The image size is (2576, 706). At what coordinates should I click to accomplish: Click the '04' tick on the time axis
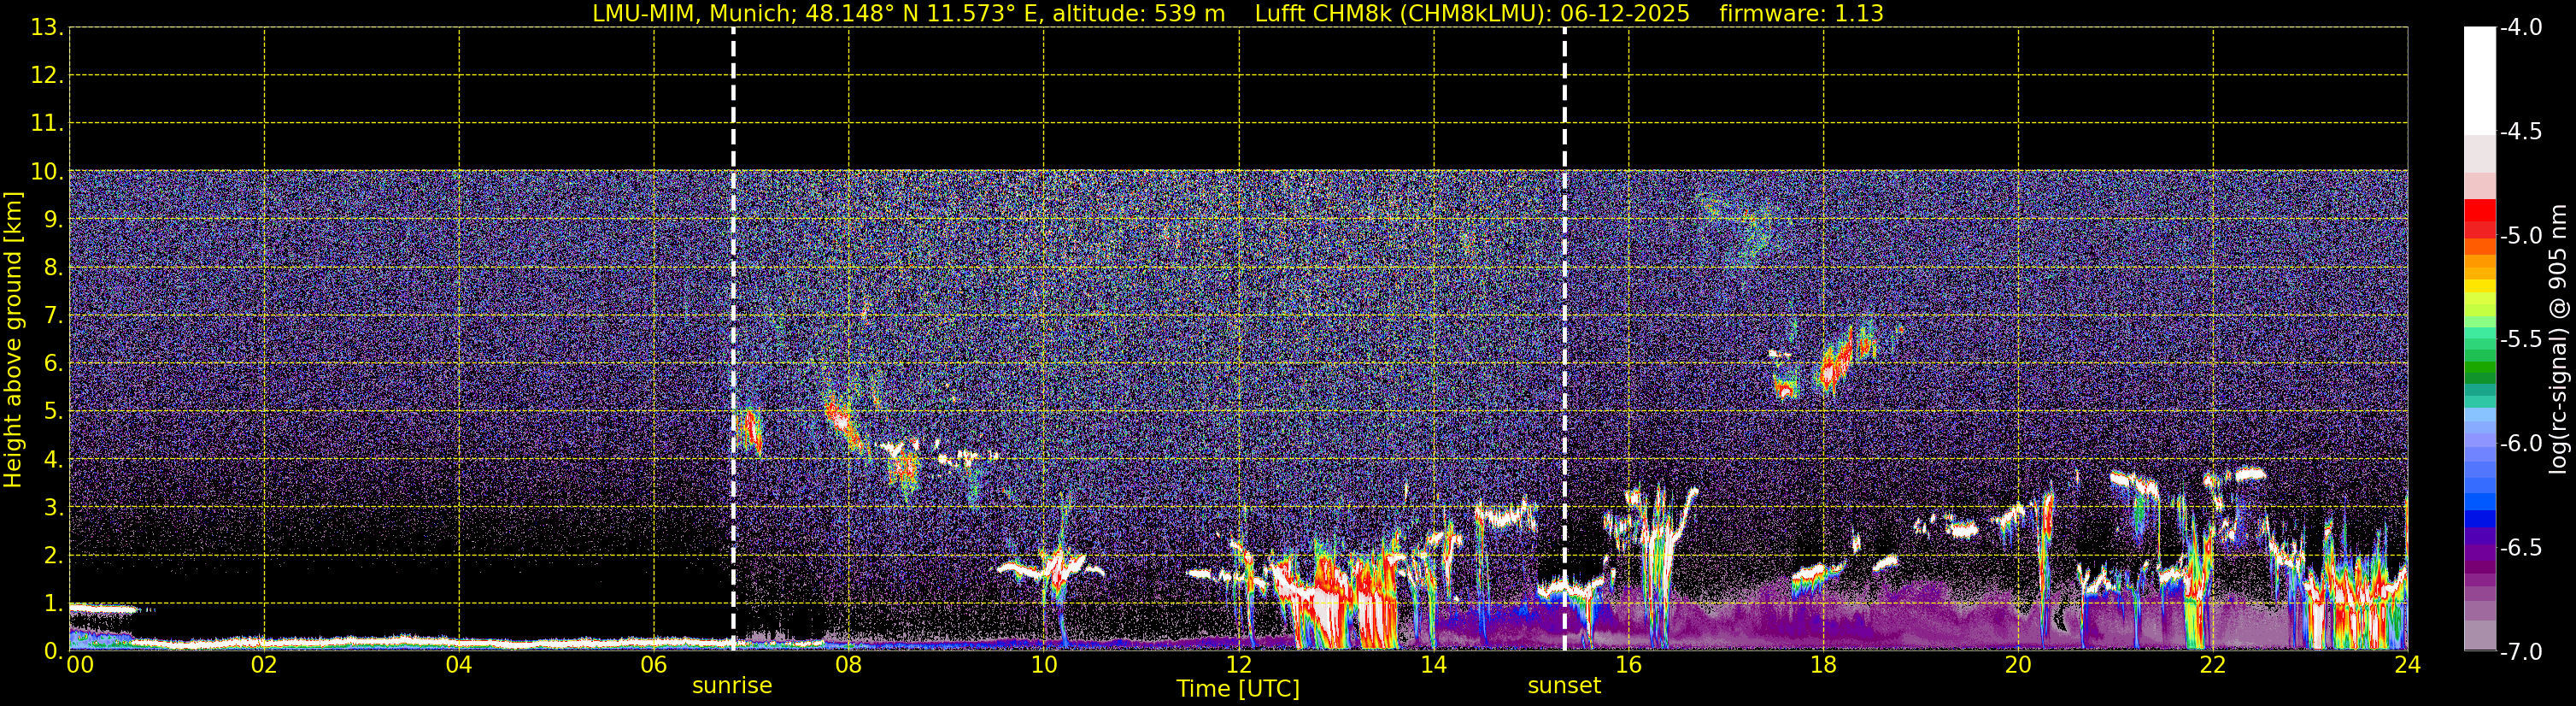[458, 665]
